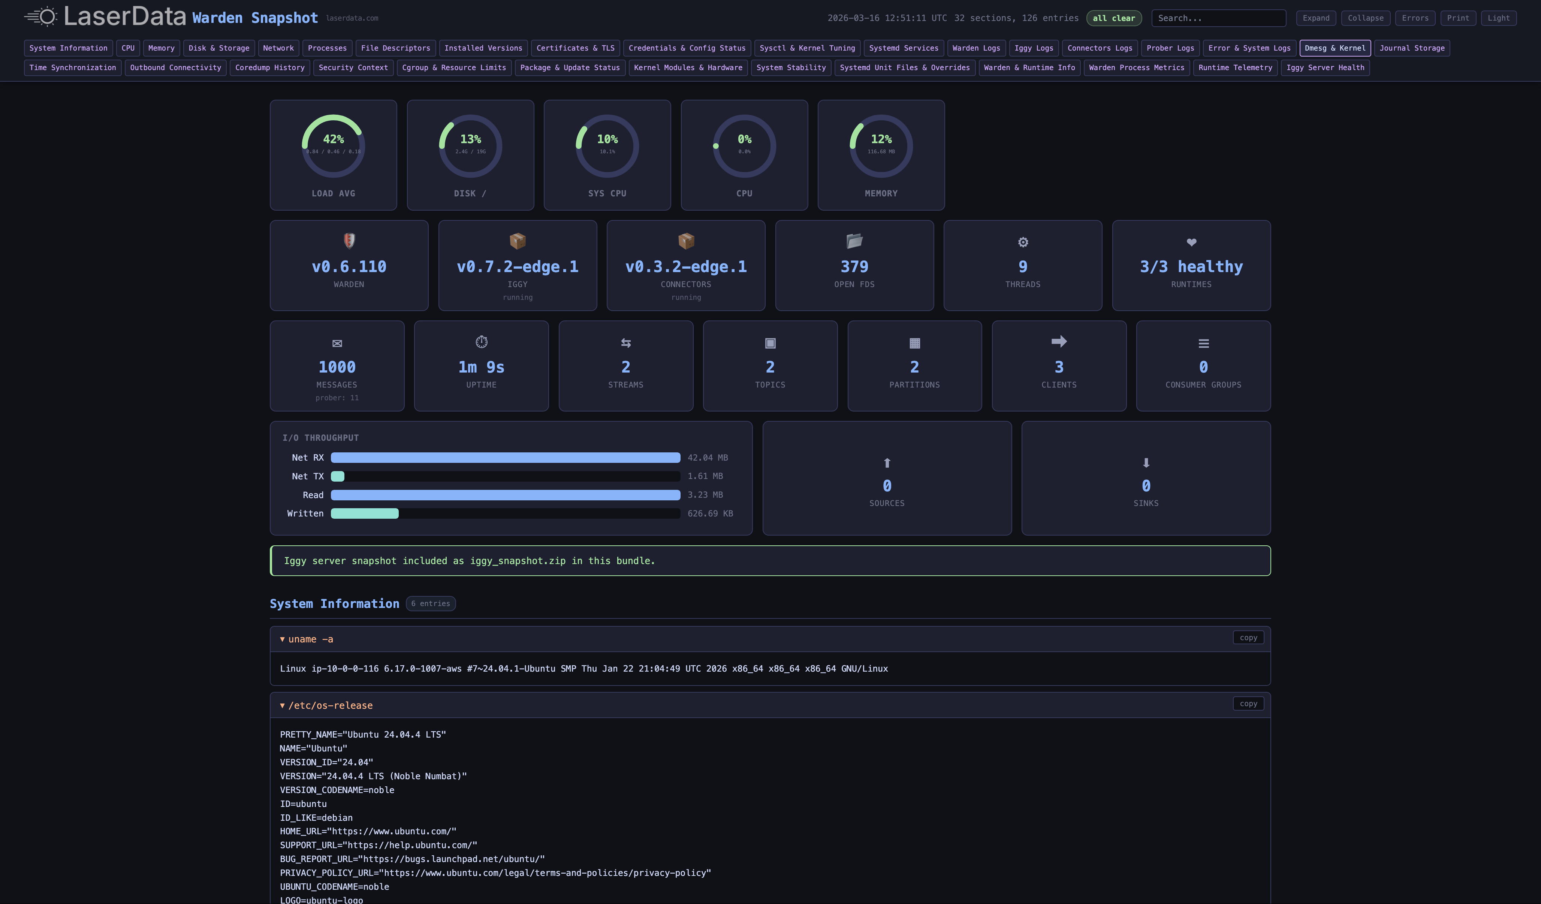This screenshot has width=1541, height=904.
Task: Select the gear icon on the Threads card
Action: point(1022,242)
